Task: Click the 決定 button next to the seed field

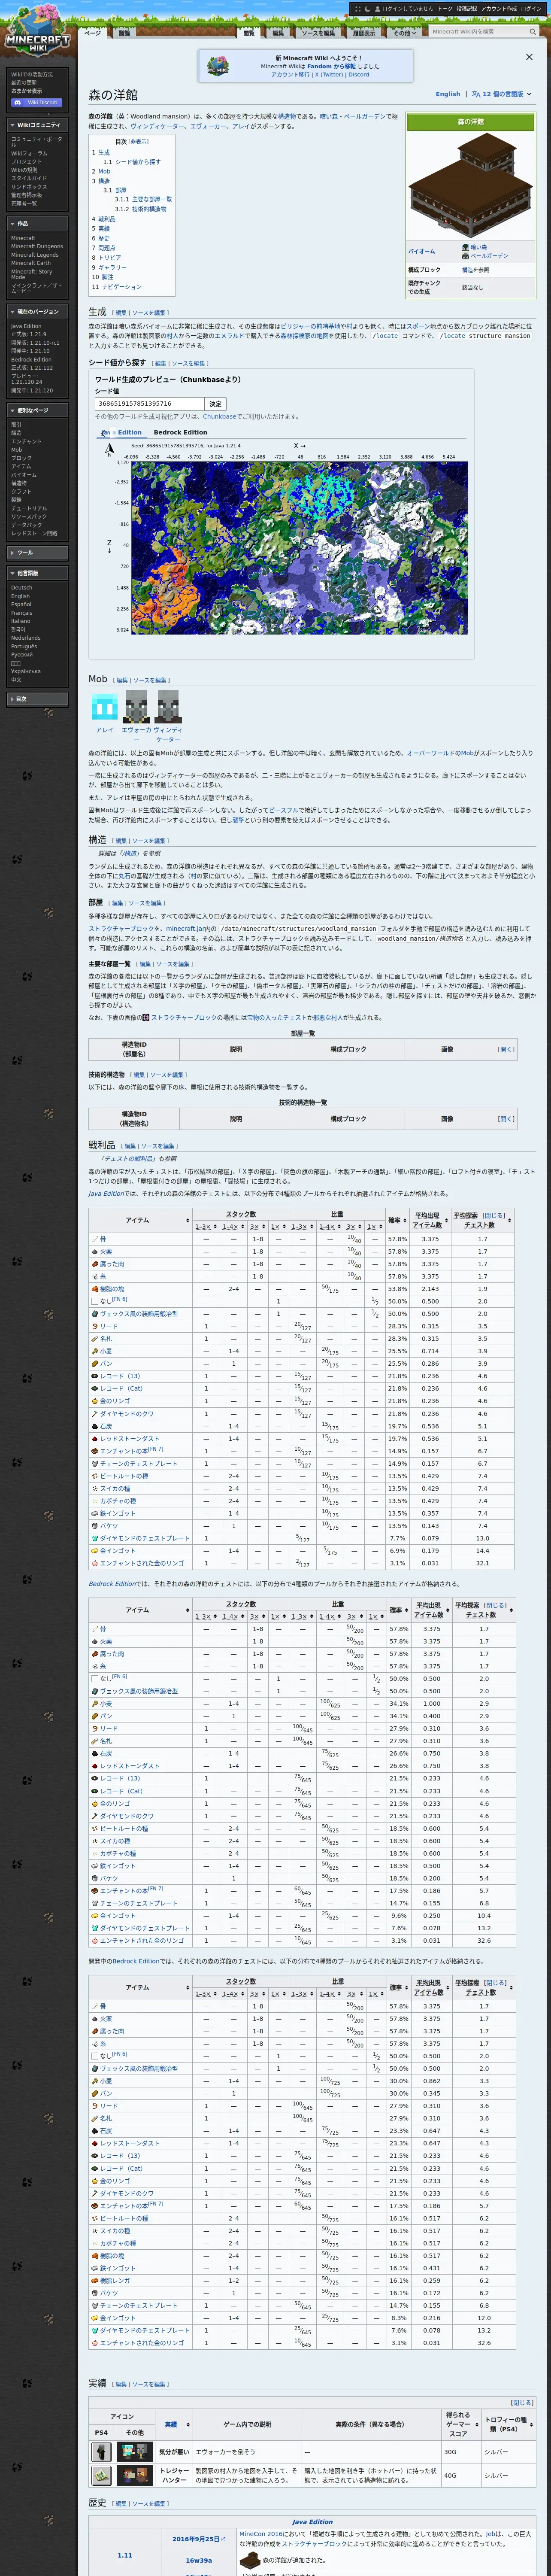Action: pos(215,404)
